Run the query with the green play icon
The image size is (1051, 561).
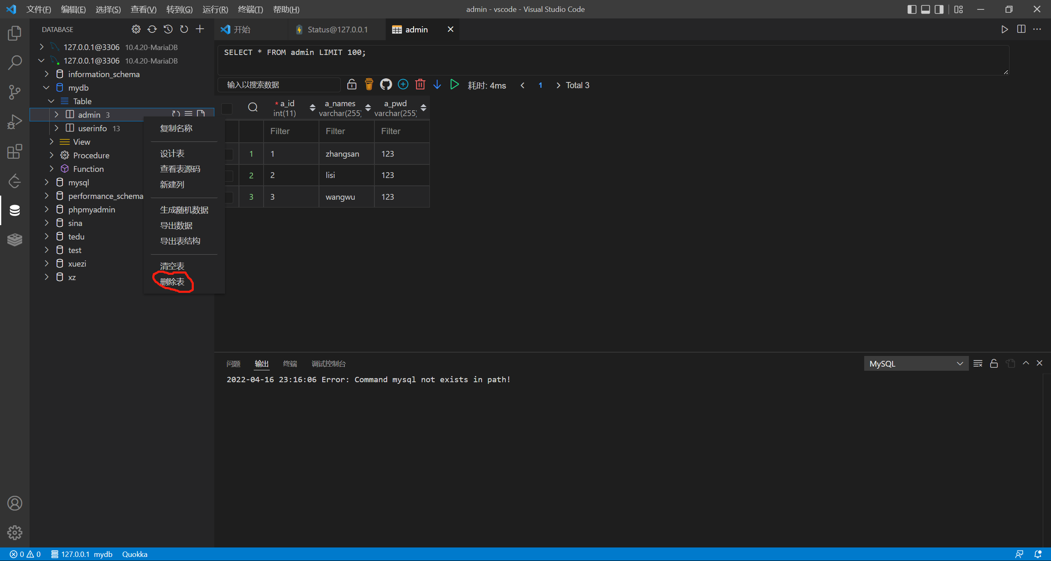[454, 84]
